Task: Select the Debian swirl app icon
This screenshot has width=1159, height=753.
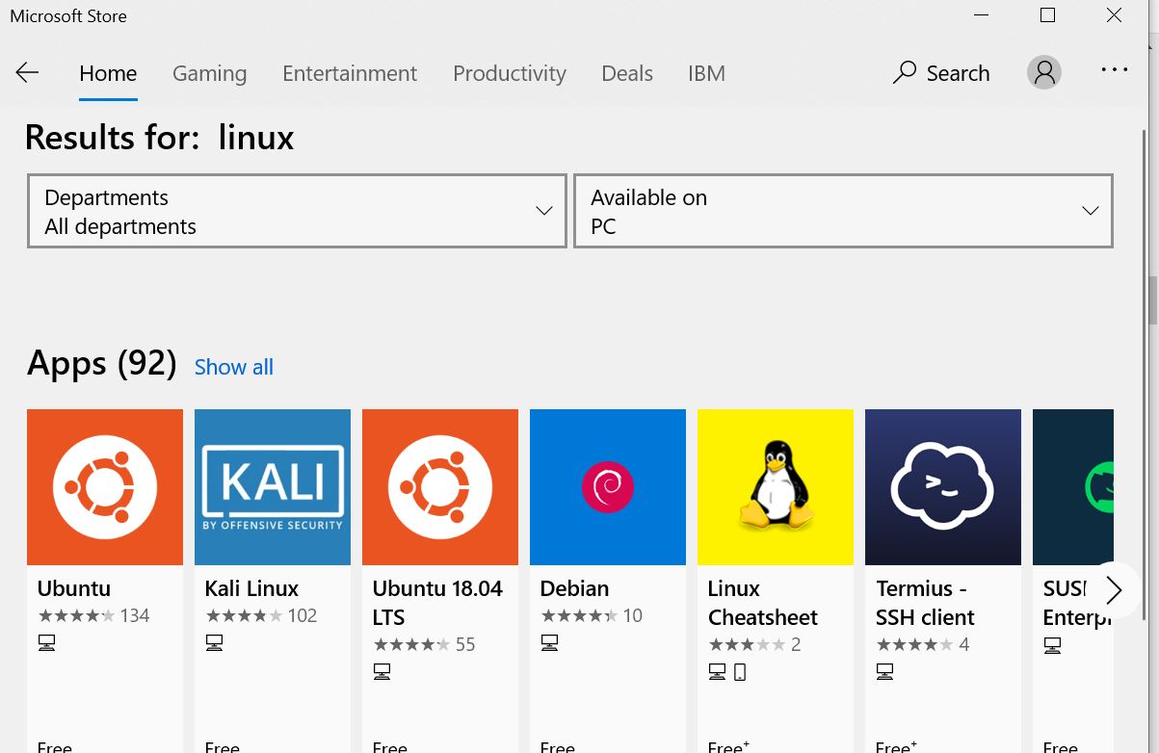Action: coord(608,487)
